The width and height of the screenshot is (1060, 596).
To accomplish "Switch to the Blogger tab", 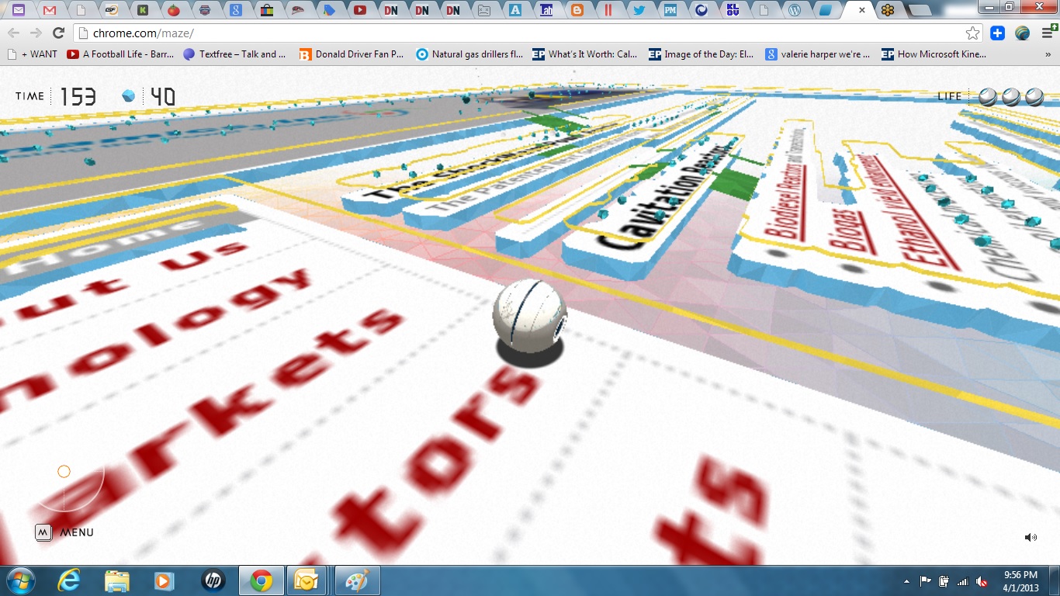I will [x=577, y=10].
